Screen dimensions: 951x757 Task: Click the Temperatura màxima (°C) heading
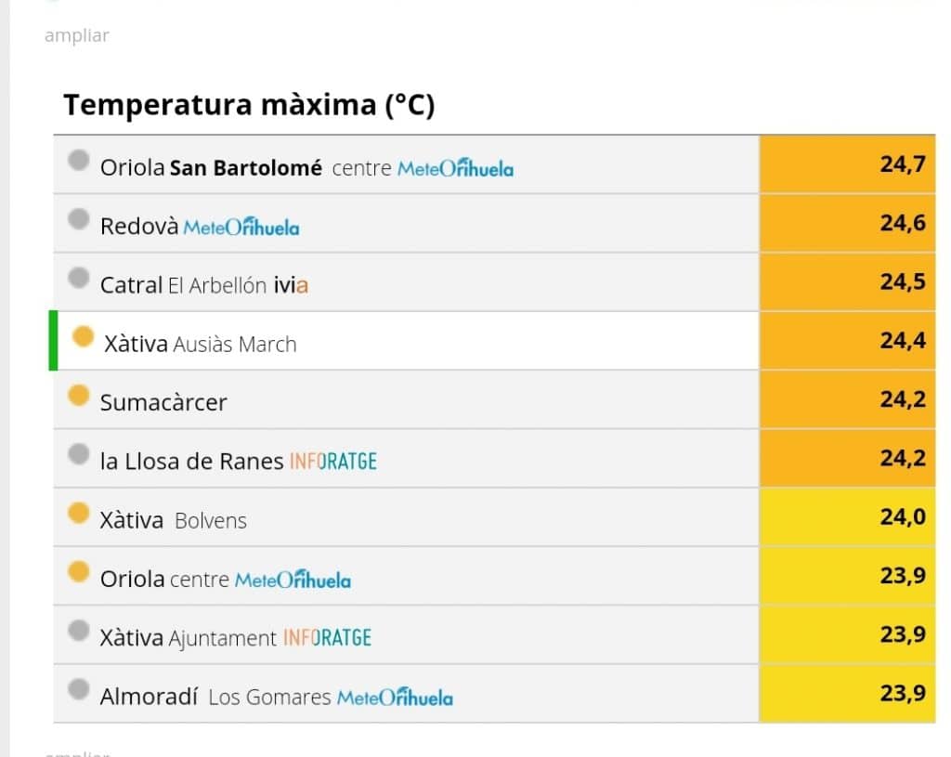tap(249, 104)
